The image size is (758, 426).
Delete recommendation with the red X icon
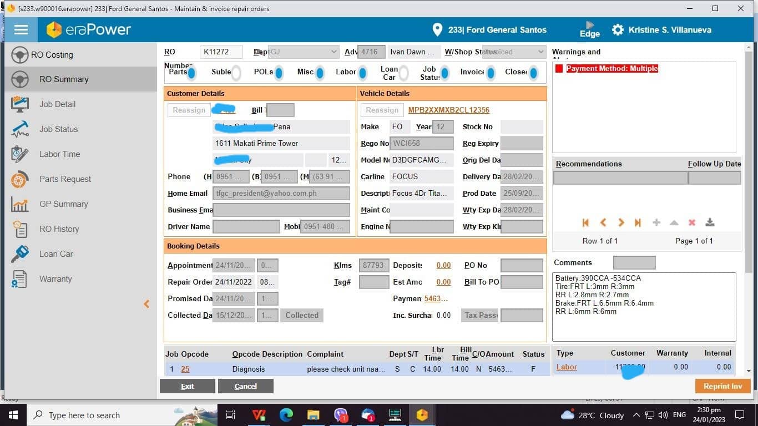point(692,222)
